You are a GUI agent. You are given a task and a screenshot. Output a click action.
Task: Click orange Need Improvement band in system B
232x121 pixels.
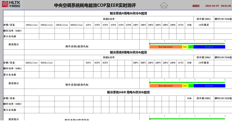pos(166,86)
